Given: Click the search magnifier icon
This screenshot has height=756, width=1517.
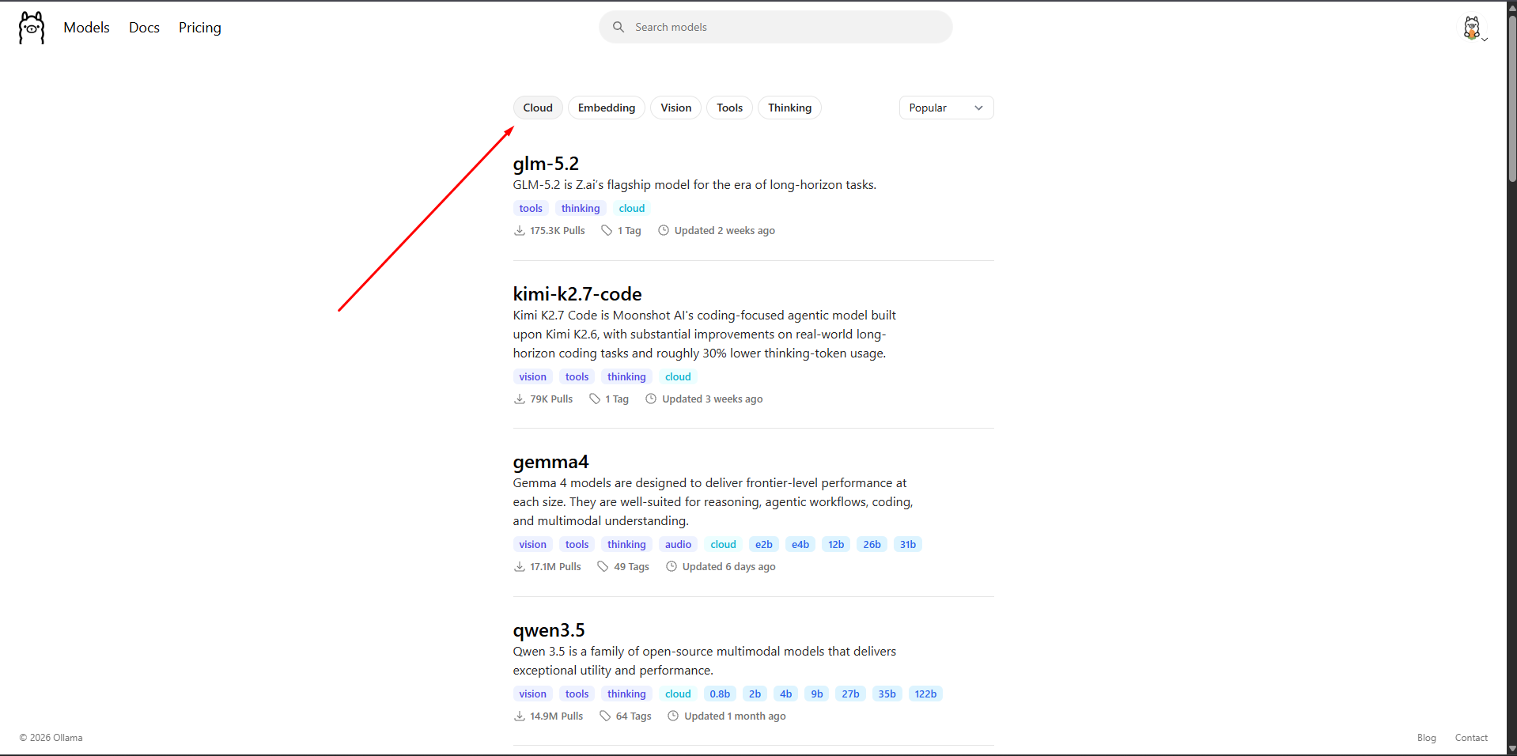Looking at the screenshot, I should pos(619,27).
